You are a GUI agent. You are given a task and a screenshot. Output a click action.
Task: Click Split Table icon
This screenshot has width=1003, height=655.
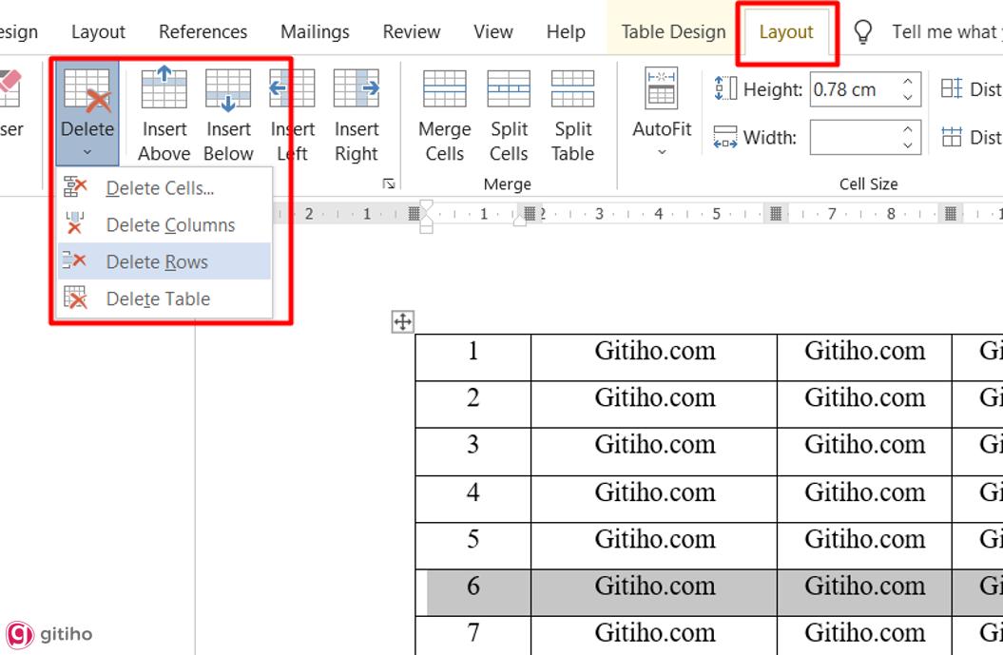pos(572,88)
